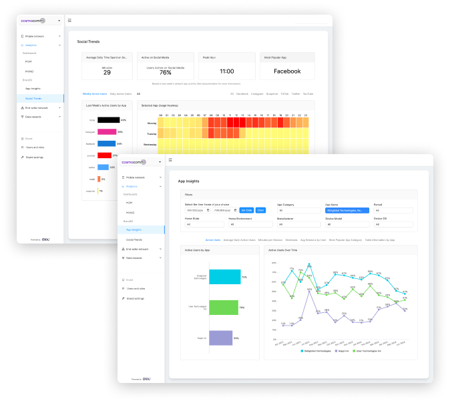Expand Data rewards chevron in App Insights window

pyautogui.click(x=160, y=258)
